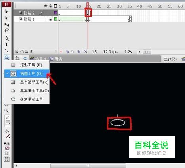Toggle Object Drawing mode

(7, 153)
